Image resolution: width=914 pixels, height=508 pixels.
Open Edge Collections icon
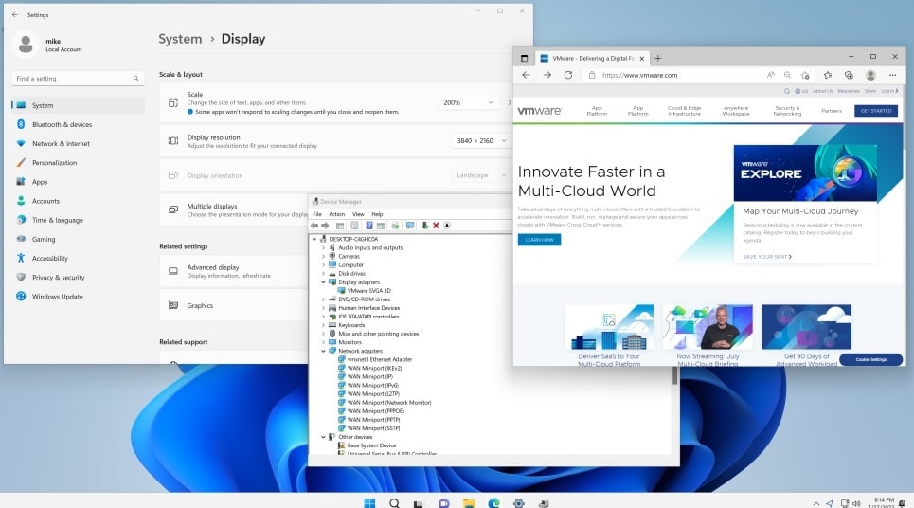pos(849,75)
